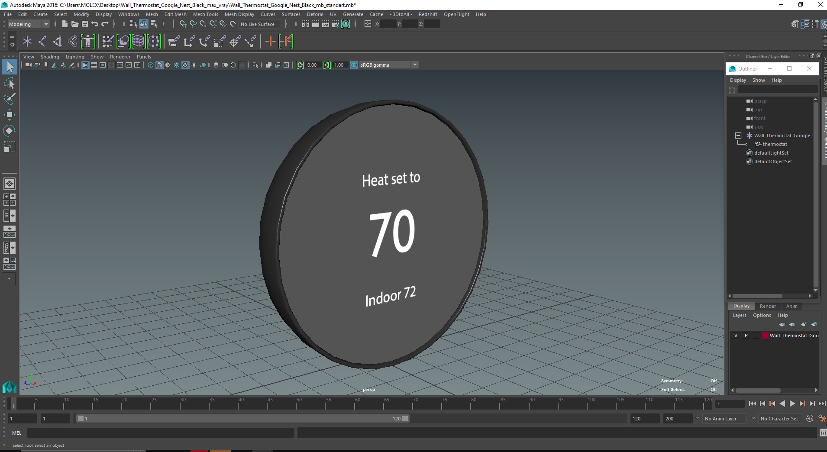The width and height of the screenshot is (827, 452).
Task: Click the MEL command input field
Action: tap(161, 433)
